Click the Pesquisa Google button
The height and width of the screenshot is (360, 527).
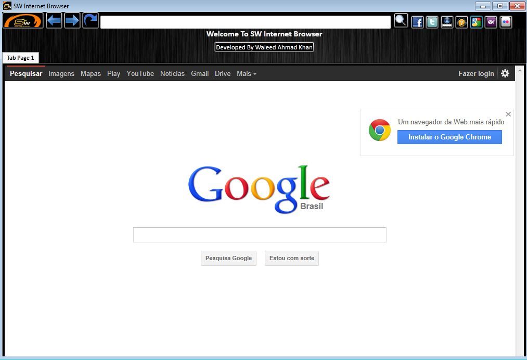tap(228, 258)
